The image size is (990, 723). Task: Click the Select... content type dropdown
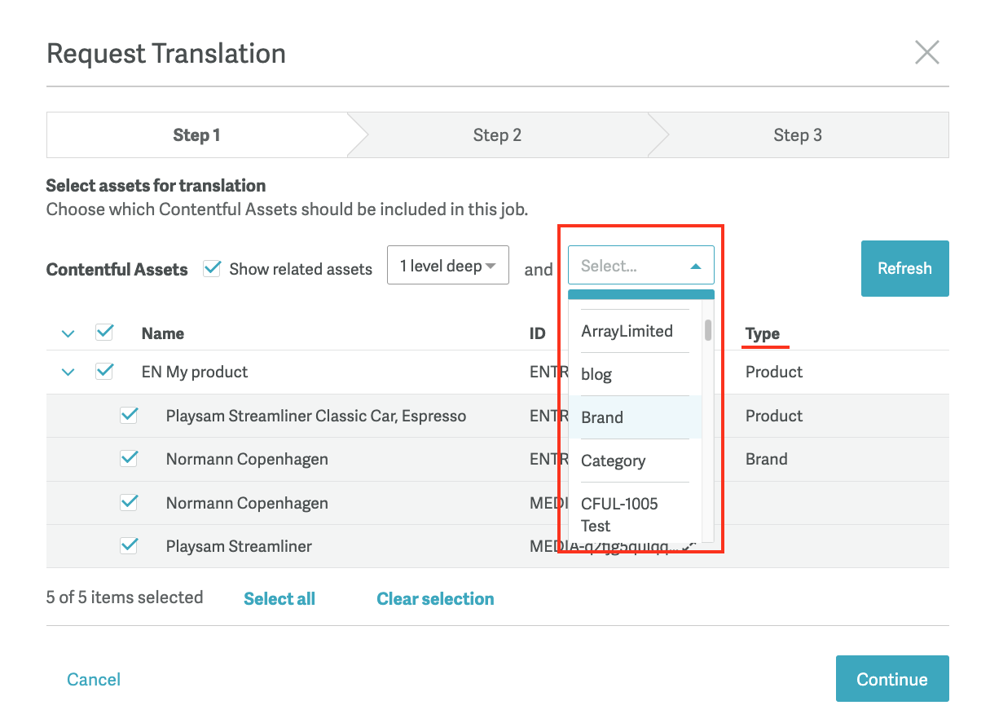coord(641,266)
